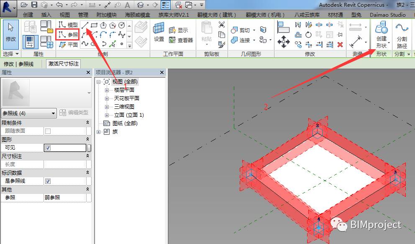415x244 pixels.
Task: Open the Insert (插入) ribbon tab
Action: coord(46,15)
